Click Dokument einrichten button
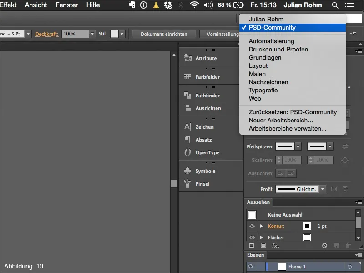 pos(164,34)
